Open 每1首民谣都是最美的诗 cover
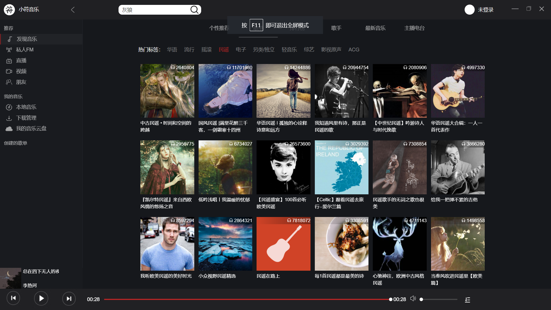This screenshot has width=551, height=310. point(342,244)
